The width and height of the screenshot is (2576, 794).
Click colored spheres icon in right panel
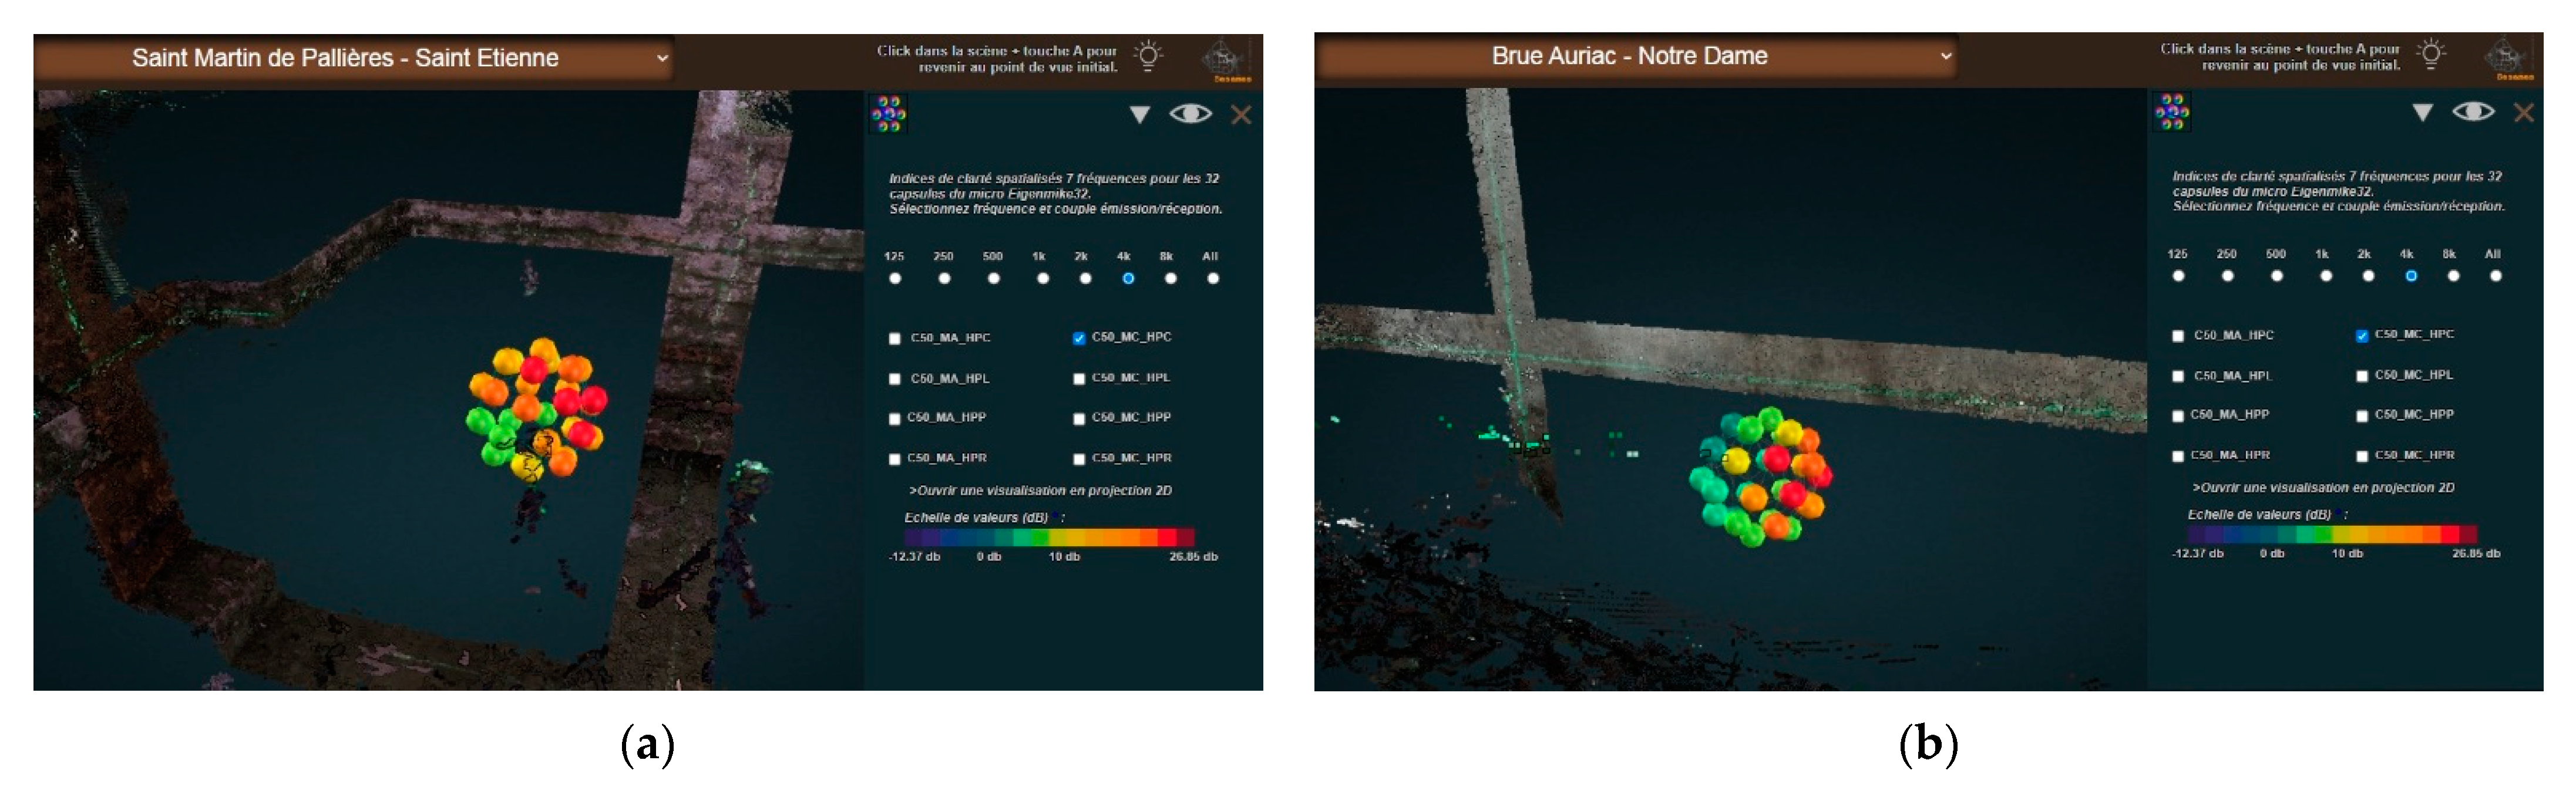(2171, 112)
